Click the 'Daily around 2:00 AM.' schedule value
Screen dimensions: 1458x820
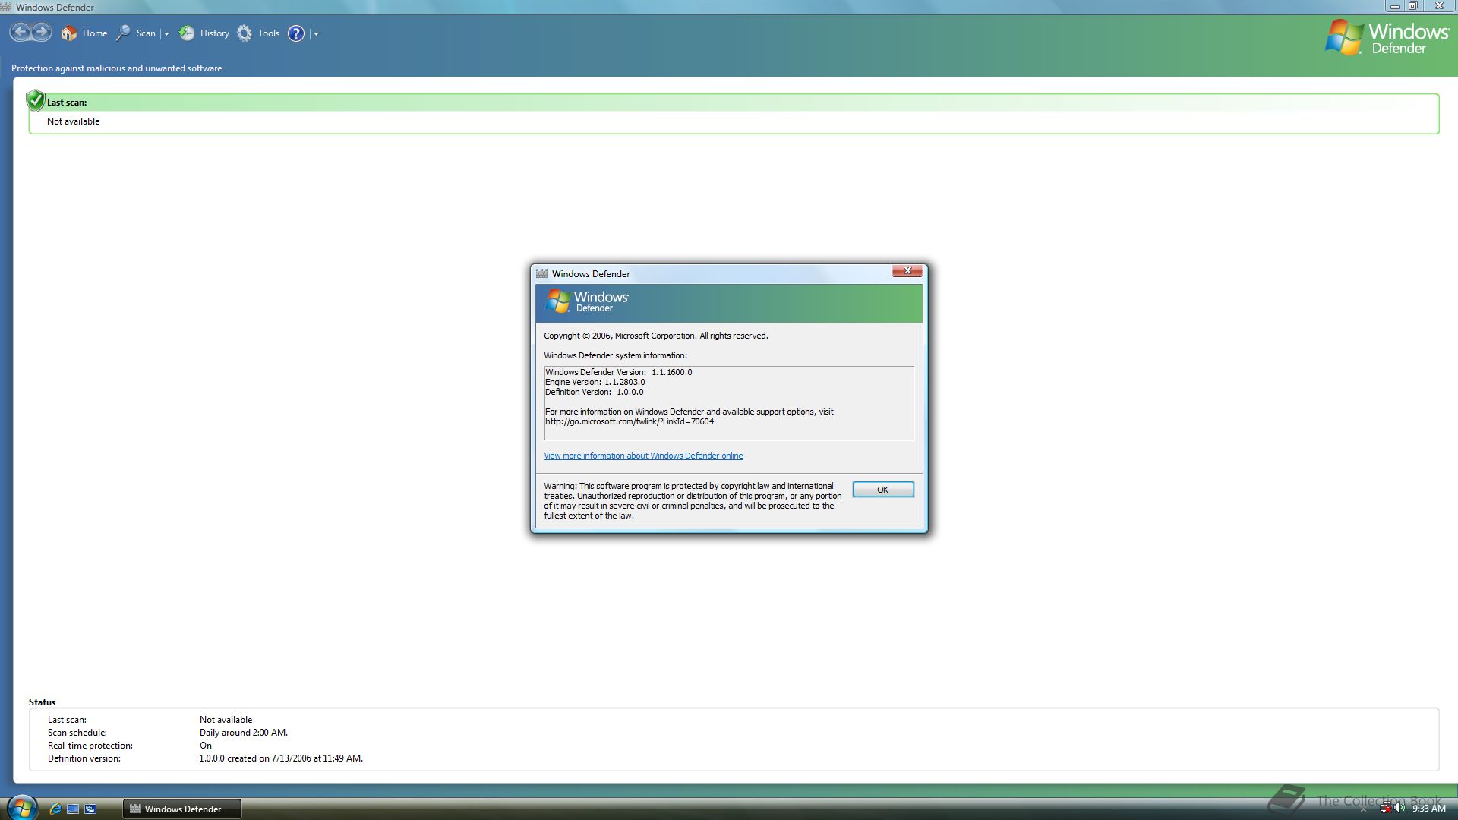click(244, 733)
